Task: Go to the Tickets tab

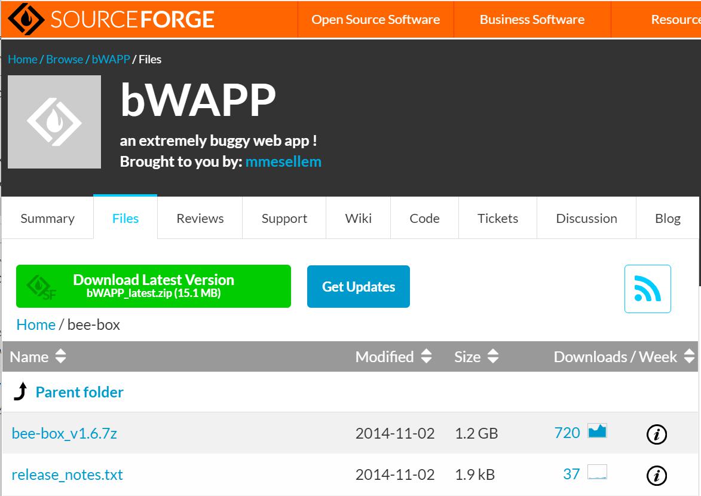Action: coord(497,218)
